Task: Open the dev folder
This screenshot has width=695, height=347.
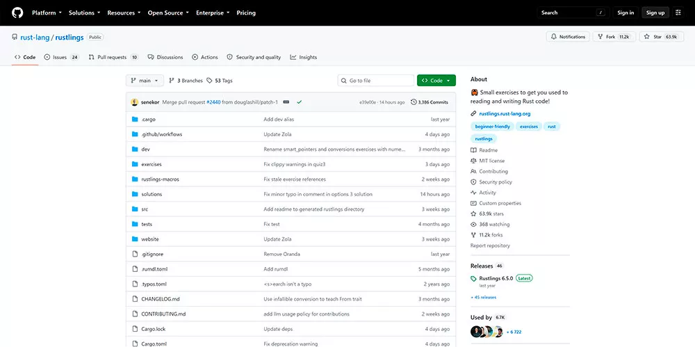Action: pos(145,149)
